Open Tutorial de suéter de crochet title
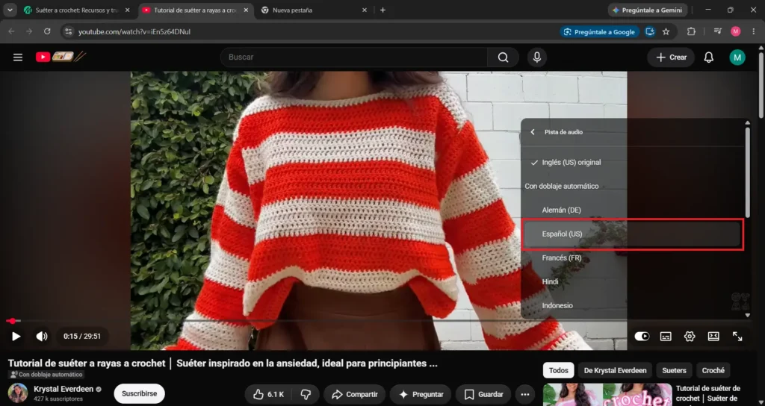 pos(708,393)
